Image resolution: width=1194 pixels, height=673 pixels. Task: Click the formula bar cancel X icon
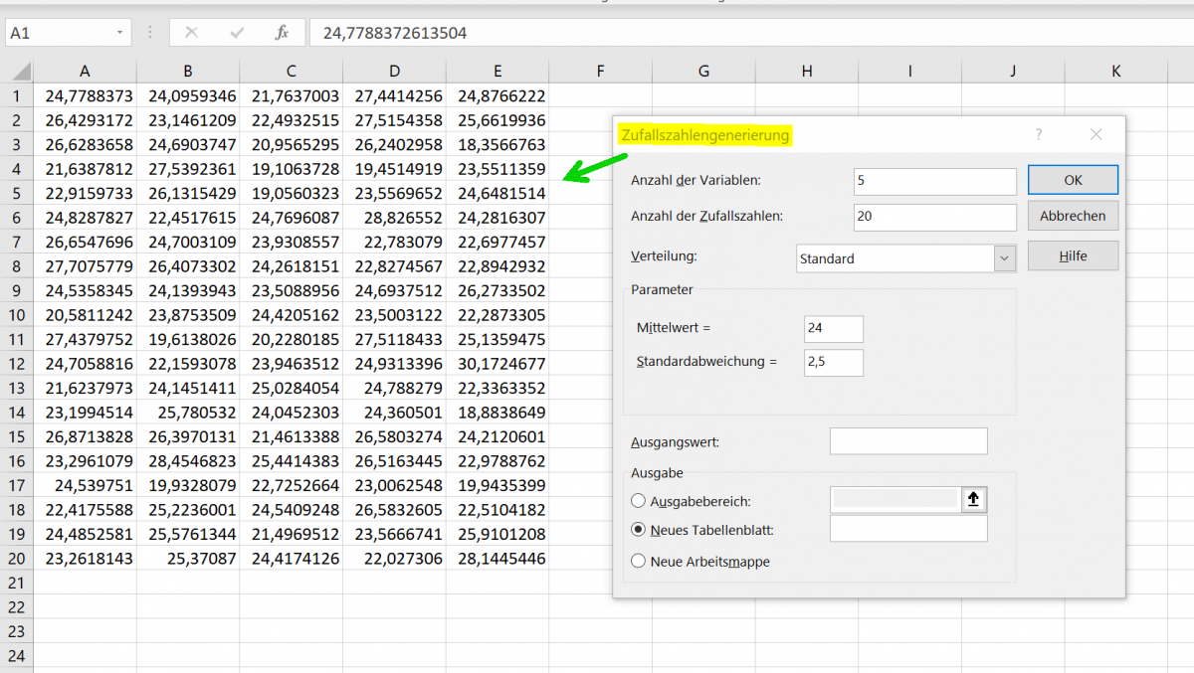coord(191,33)
